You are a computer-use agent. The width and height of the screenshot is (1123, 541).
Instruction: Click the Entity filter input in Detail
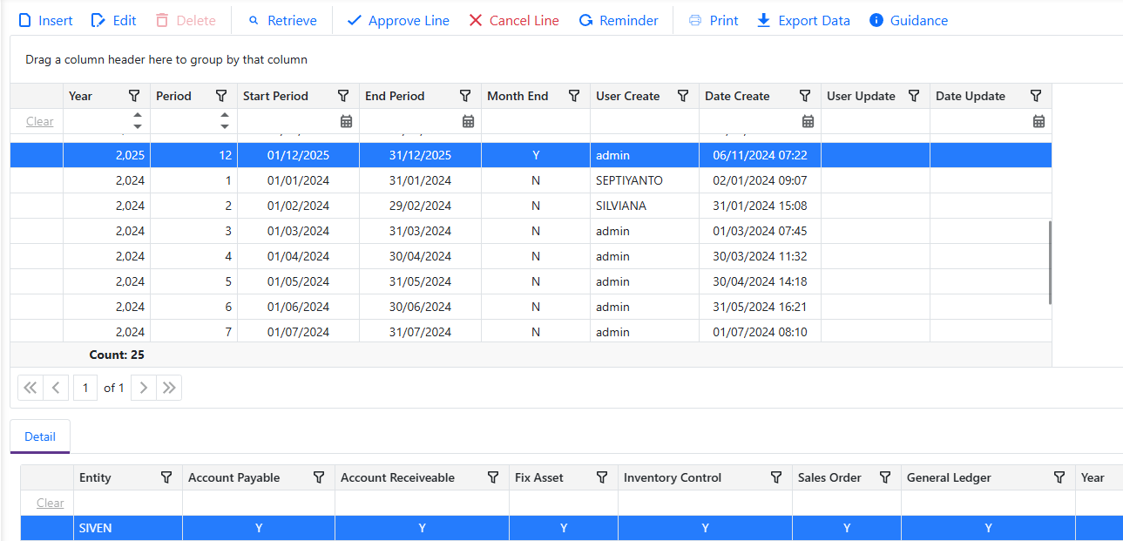tap(128, 503)
